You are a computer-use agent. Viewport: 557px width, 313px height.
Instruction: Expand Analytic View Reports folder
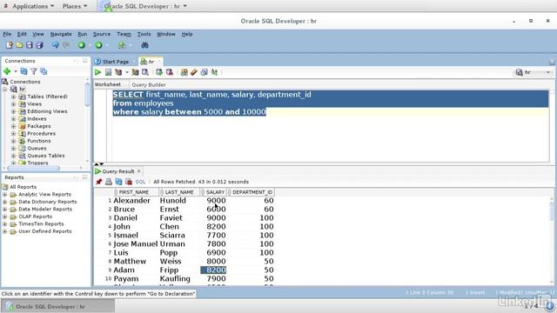click(5, 195)
